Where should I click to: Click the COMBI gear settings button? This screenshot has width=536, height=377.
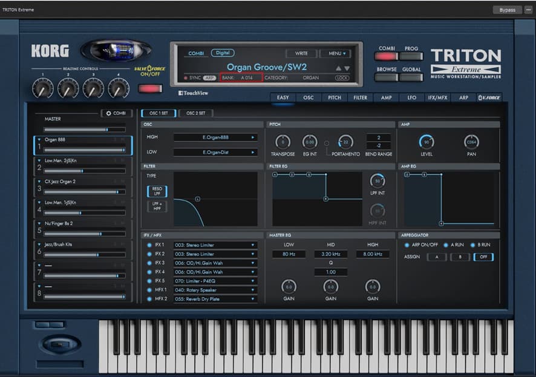pyautogui.click(x=116, y=113)
